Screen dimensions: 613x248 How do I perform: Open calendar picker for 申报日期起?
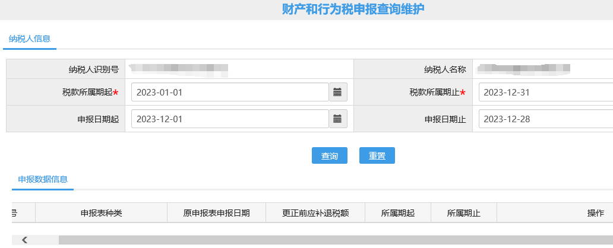coord(338,119)
